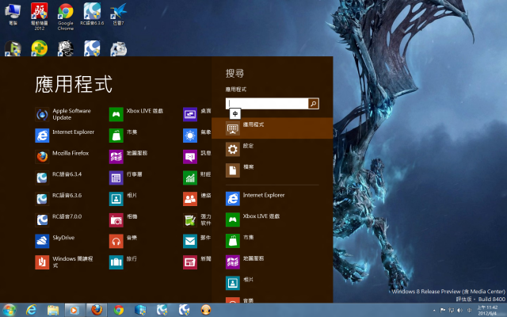Open the 相片 photos app in apps list
The height and width of the screenshot is (317, 507).
pyautogui.click(x=124, y=199)
